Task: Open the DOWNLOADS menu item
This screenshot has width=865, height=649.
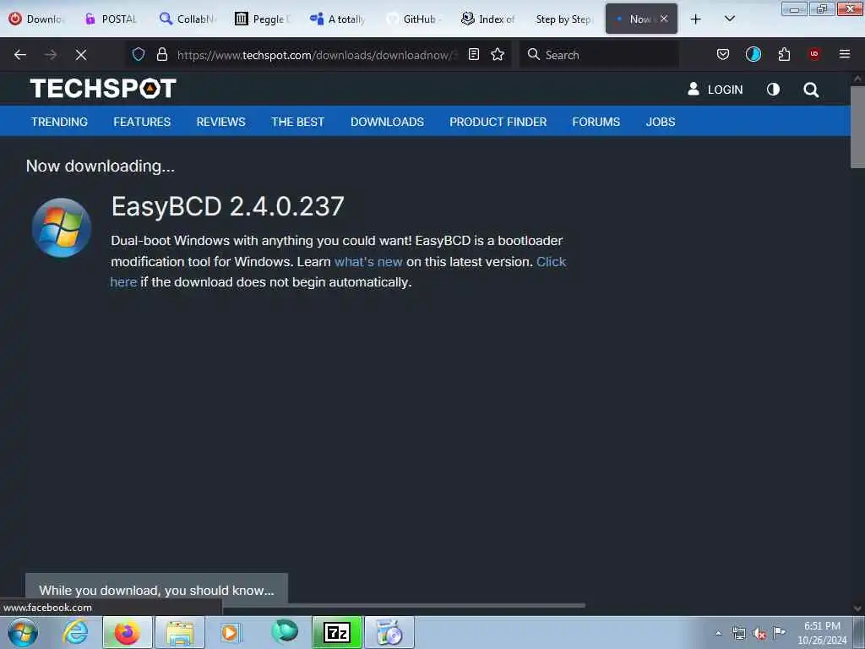Action: (x=387, y=122)
